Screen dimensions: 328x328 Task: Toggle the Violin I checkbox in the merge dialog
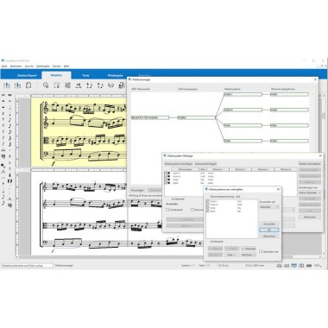coord(208,201)
